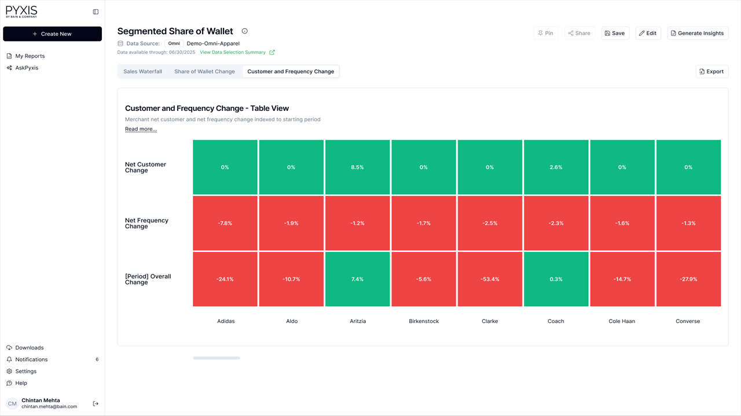The image size is (741, 416).
Task: Click Aritzia overall change 7.4% cell
Action: click(x=357, y=279)
